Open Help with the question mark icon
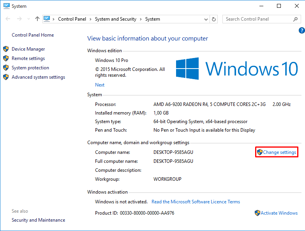The image size is (305, 231). [302, 30]
